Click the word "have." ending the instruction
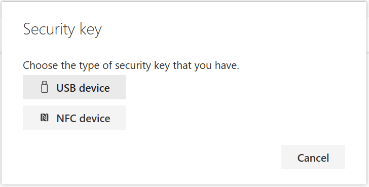 pyautogui.click(x=227, y=65)
